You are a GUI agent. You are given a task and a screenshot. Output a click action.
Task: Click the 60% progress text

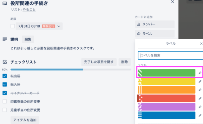click(5, 70)
